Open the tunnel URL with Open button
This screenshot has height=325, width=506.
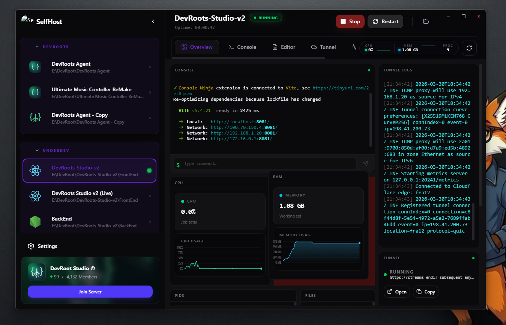coord(397,292)
